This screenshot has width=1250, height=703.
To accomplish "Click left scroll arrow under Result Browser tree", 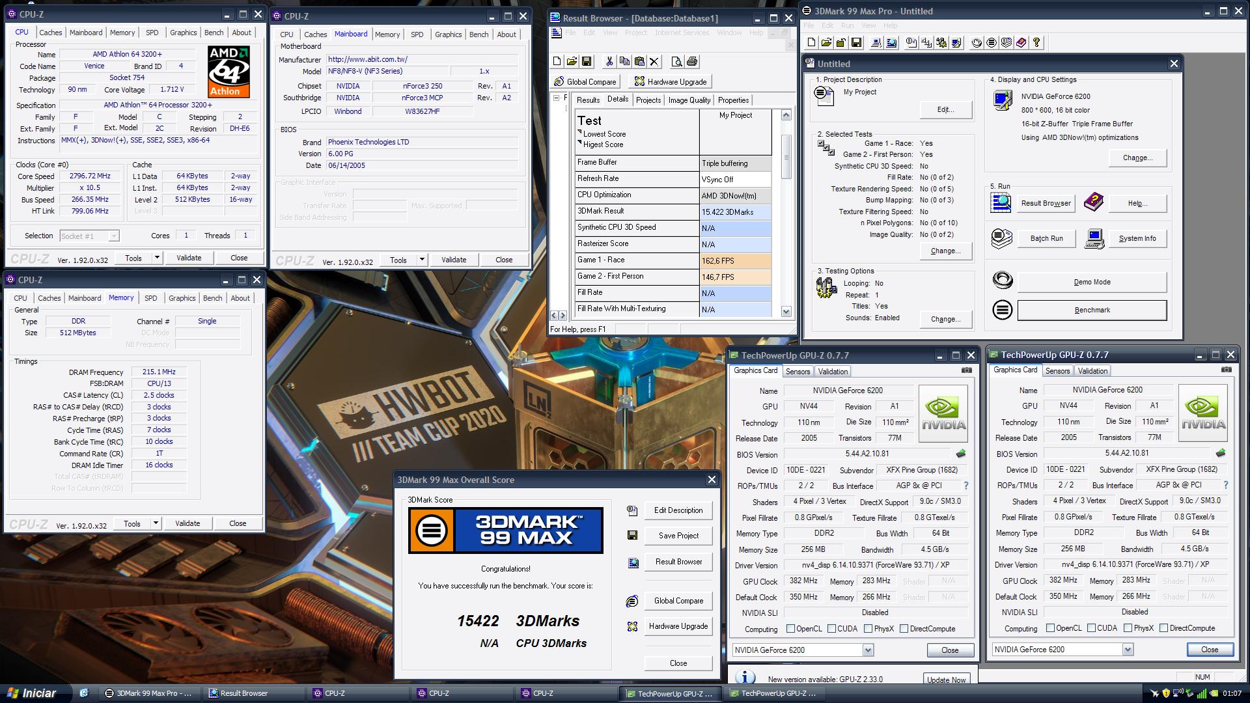I will [555, 315].
